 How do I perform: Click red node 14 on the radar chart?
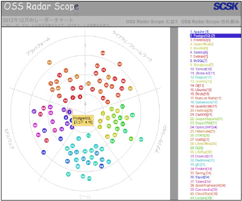tap(103, 98)
